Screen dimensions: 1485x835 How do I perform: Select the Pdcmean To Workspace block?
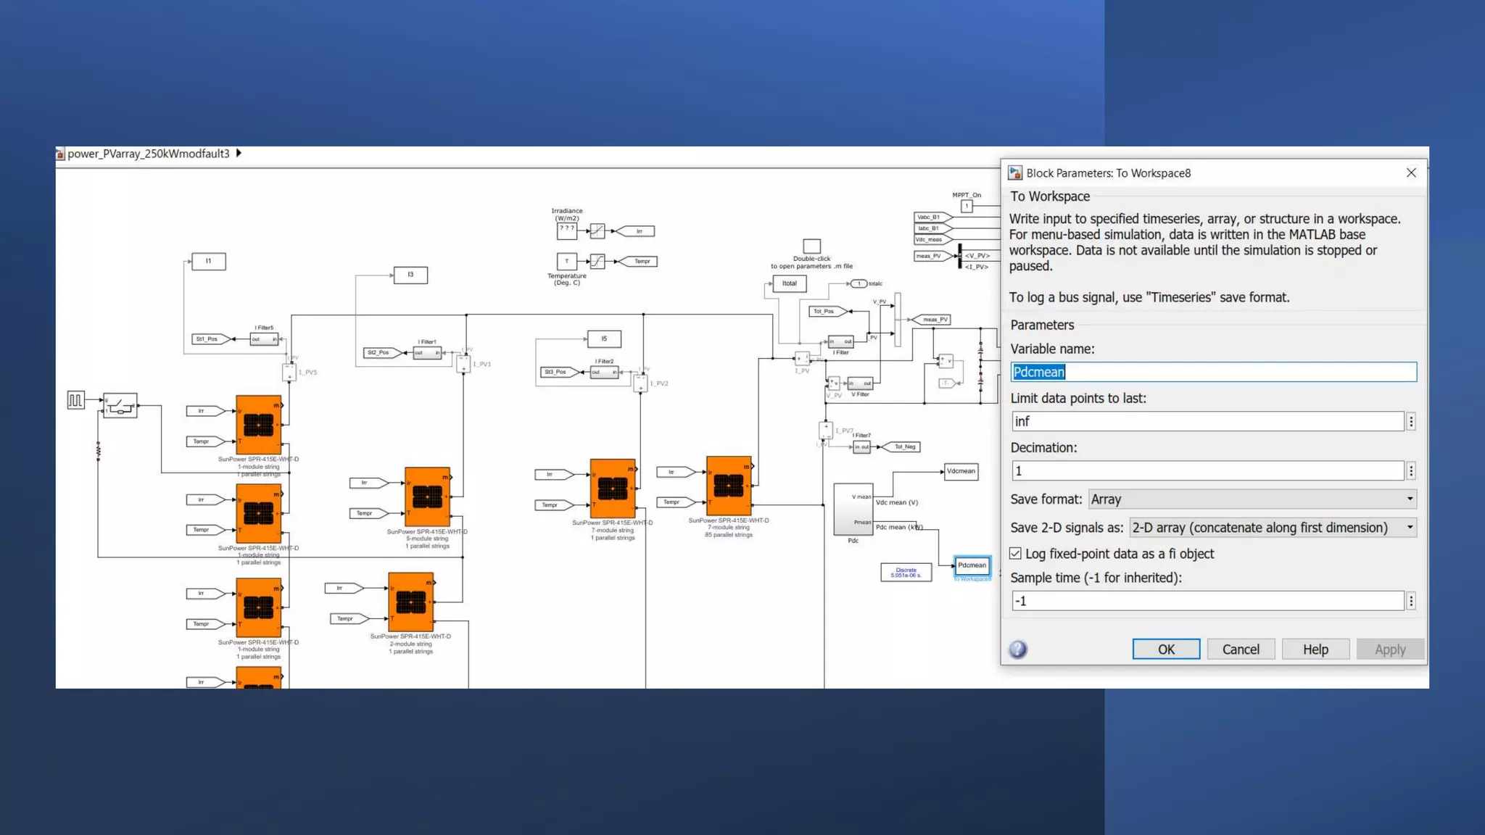coord(972,565)
